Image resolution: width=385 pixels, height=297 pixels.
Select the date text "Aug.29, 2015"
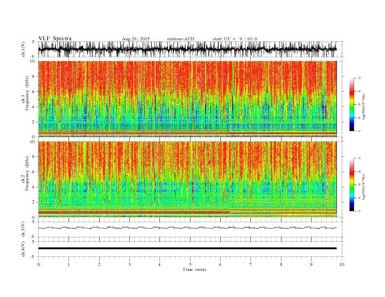(136, 39)
